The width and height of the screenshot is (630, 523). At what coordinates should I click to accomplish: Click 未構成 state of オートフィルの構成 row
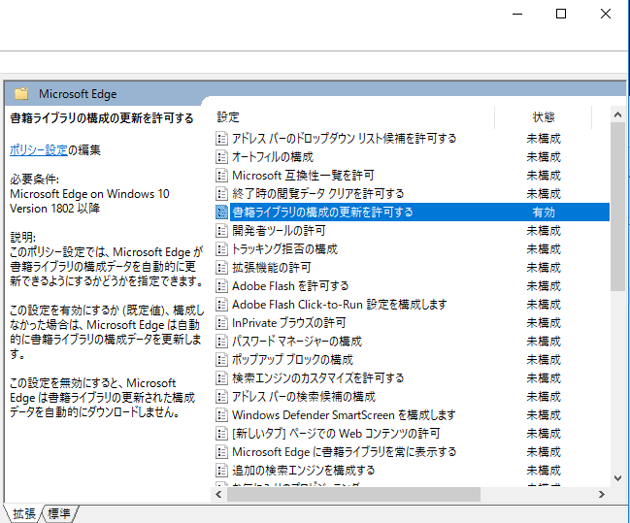(544, 157)
